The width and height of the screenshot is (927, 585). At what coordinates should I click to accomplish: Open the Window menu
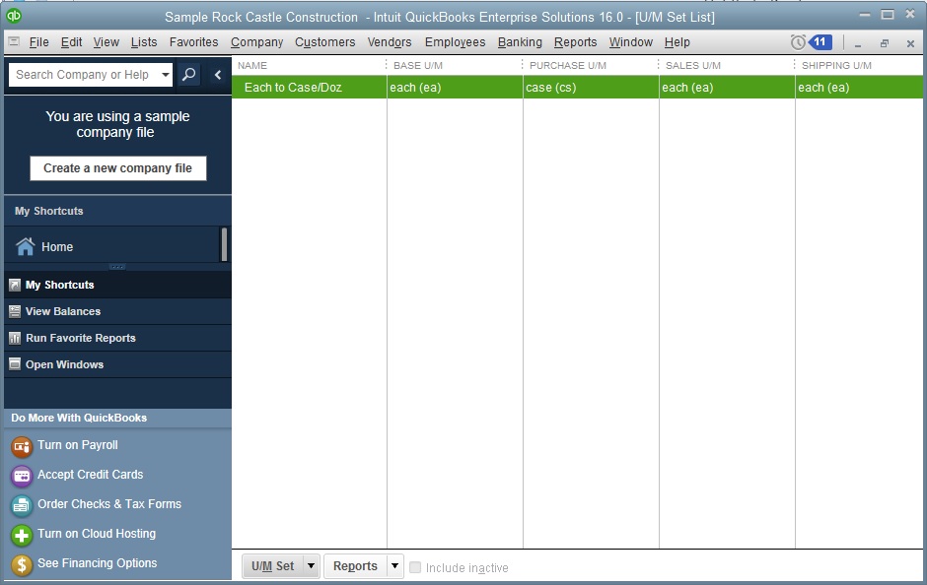(x=631, y=42)
